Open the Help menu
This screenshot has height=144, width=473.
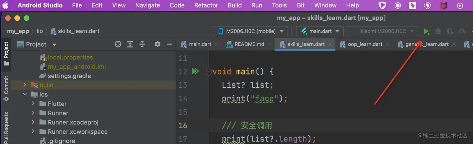click(353, 5)
